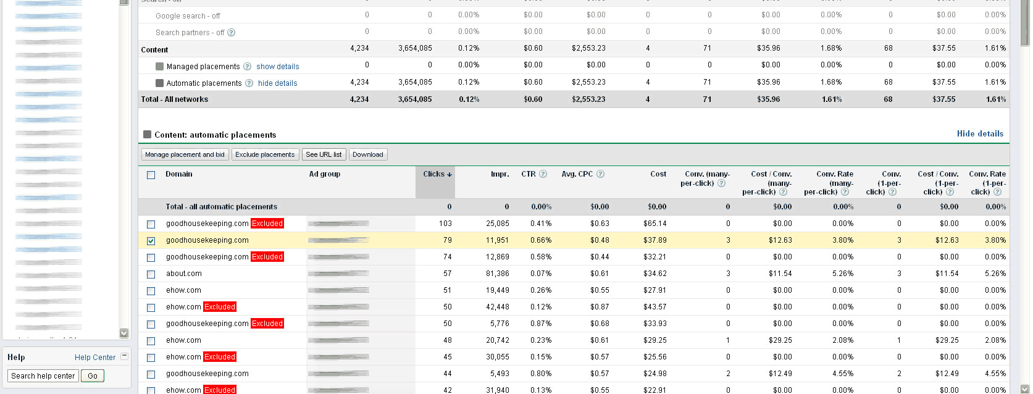The width and height of the screenshot is (1033, 394).
Task: Check excluded ehow.com row with 45 clicks
Action: pos(151,358)
